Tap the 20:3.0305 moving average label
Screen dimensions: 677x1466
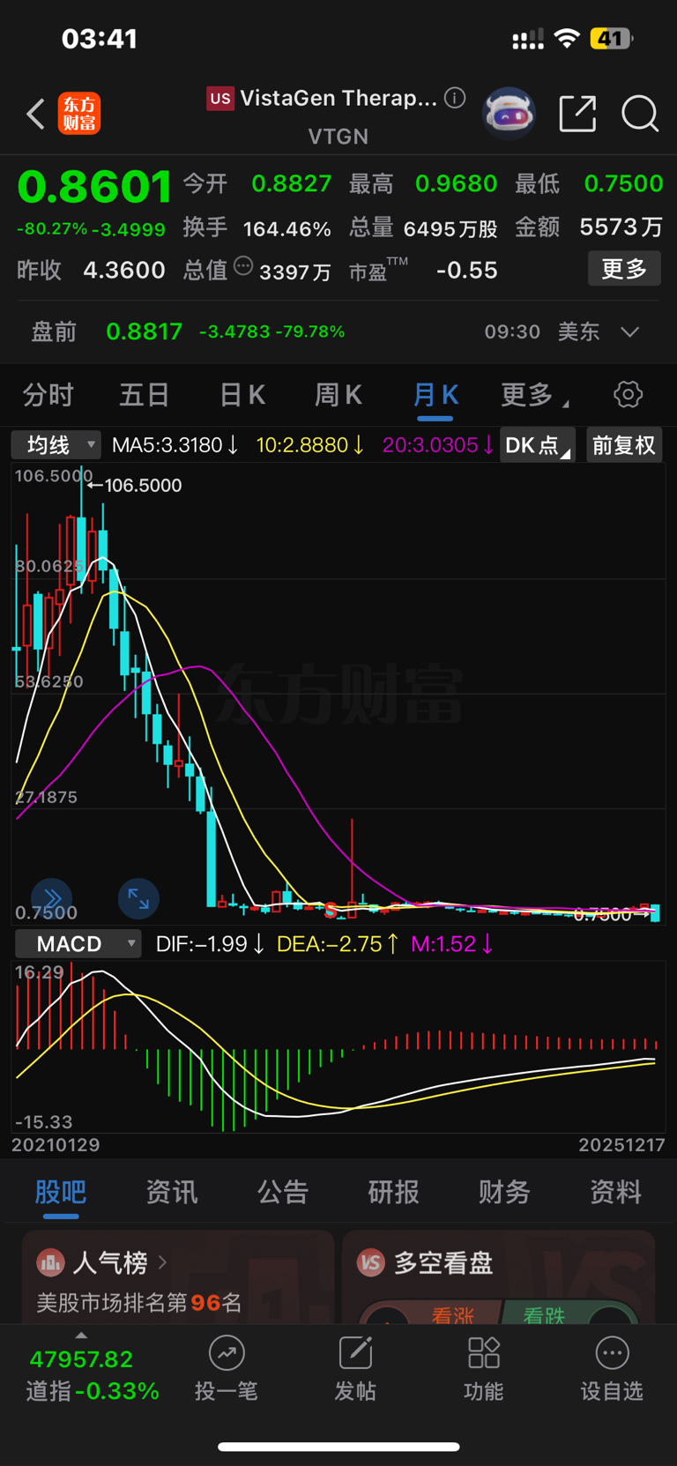click(x=438, y=445)
